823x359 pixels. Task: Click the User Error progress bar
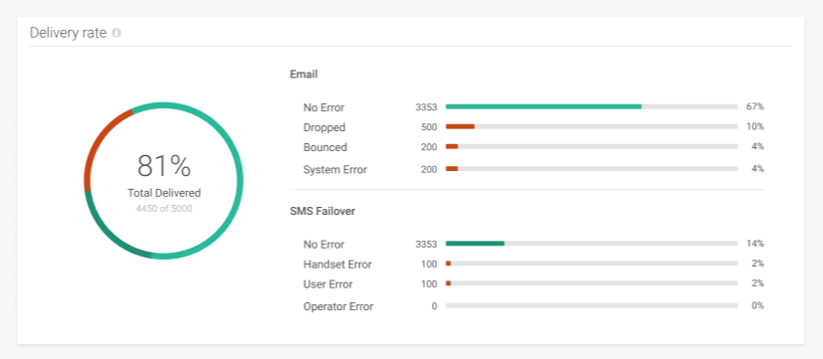tap(591, 283)
